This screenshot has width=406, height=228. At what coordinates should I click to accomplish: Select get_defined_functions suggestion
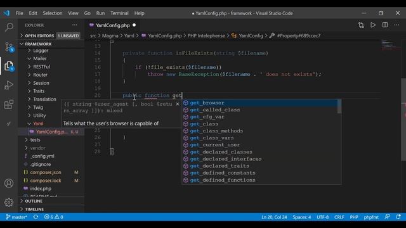click(259, 180)
